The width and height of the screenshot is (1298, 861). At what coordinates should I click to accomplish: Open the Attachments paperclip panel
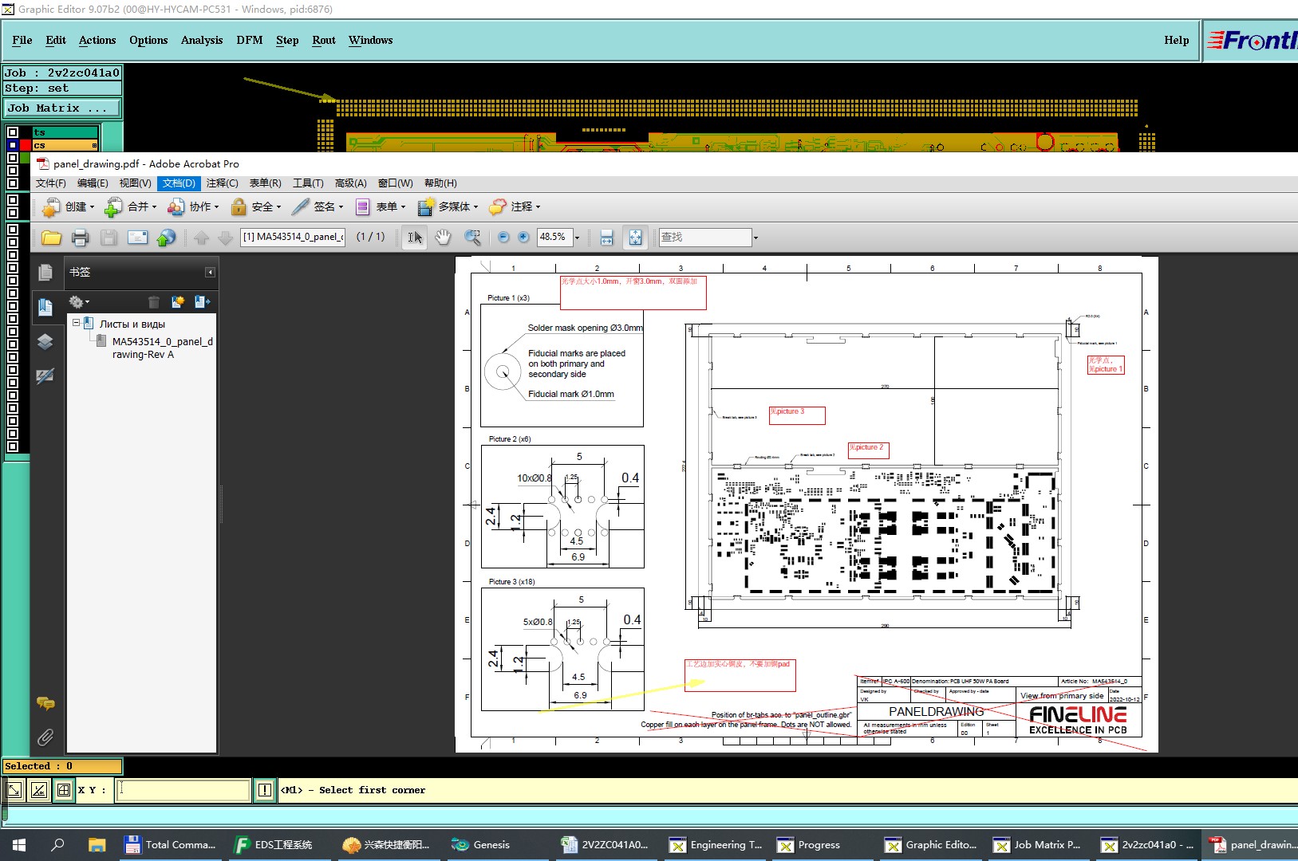tap(45, 737)
